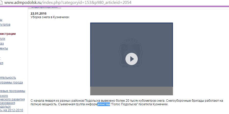
Task: Click the article title Уборка снега в Кузнечиках
Action: click(50, 17)
